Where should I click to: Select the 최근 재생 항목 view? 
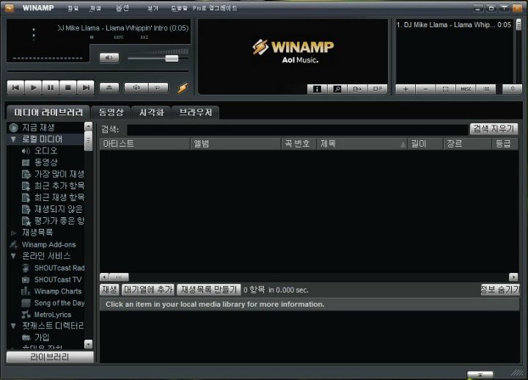pyautogui.click(x=59, y=197)
